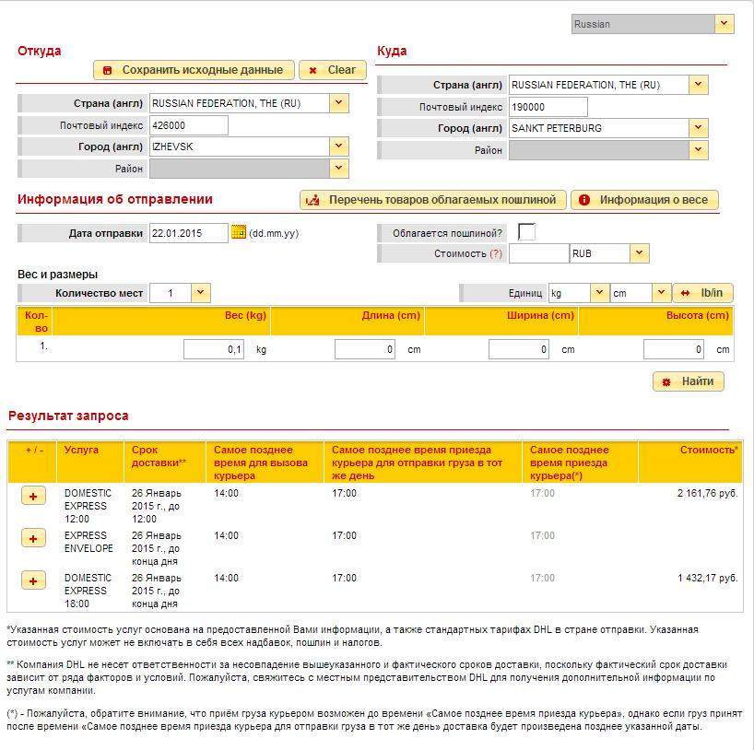This screenshot has width=754, height=750.
Task: Expand the DOMESTIC EXPRESS 12:00 row
Action: [33, 496]
